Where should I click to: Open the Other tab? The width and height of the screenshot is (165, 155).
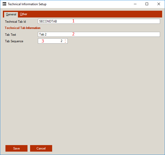click(x=24, y=14)
